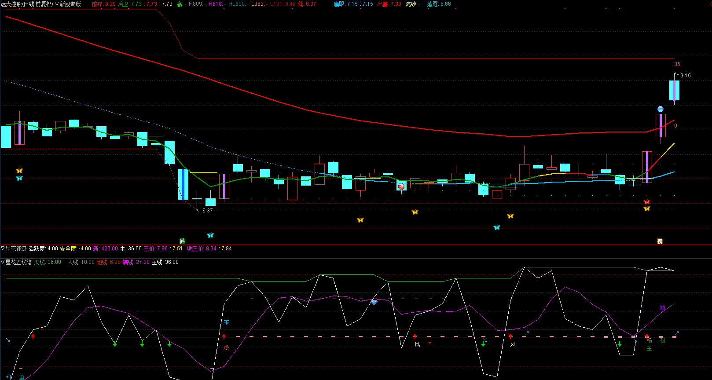Click the 辅线: 27.00 value
This screenshot has width=712, height=380.
tap(136, 262)
